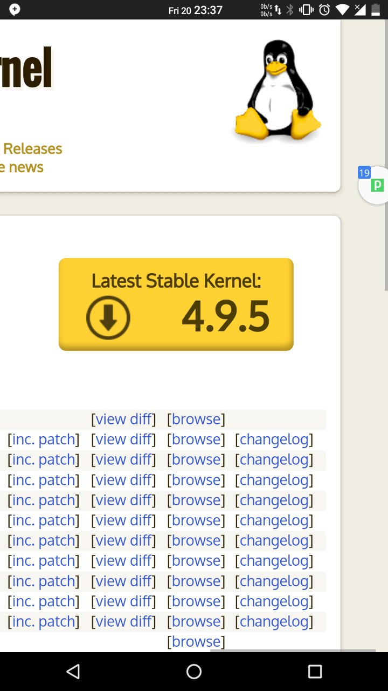
Task: Tap the cellular signal status icon
Action: coord(360,10)
